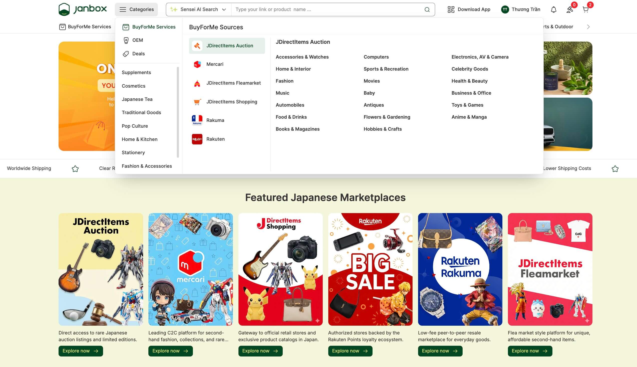This screenshot has width=637, height=367.
Task: Click the JDirectItems Auction heading link
Action: click(x=303, y=42)
